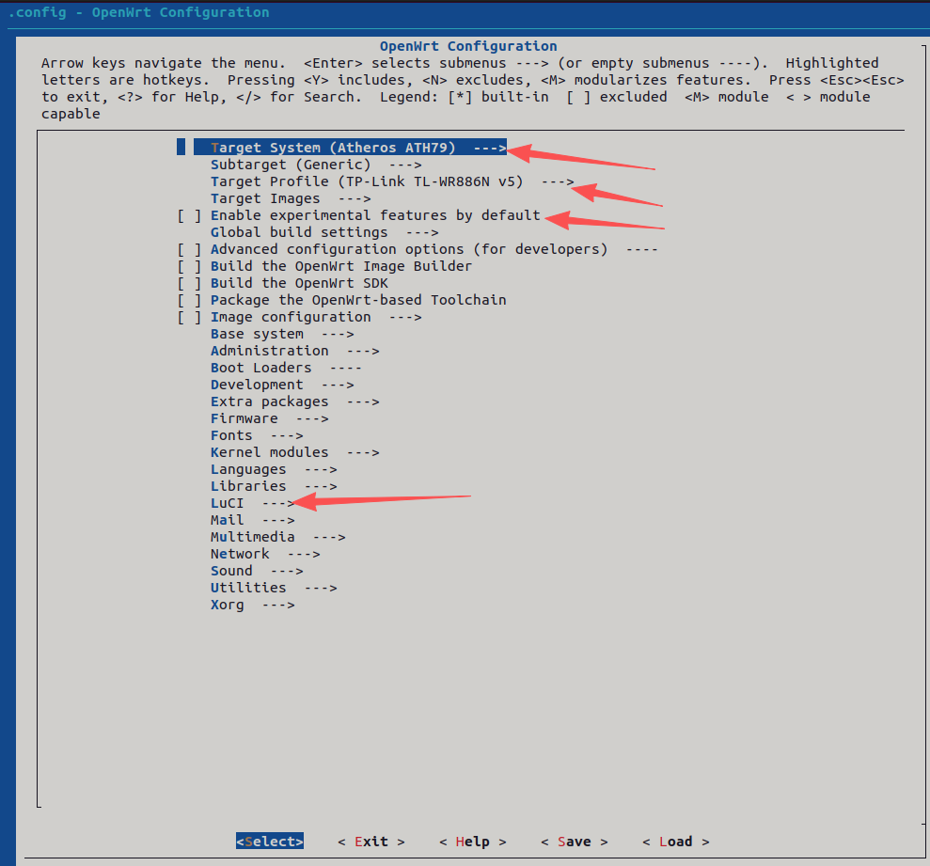The image size is (930, 866).
Task: Open the Sound submenu
Action: coord(257,571)
